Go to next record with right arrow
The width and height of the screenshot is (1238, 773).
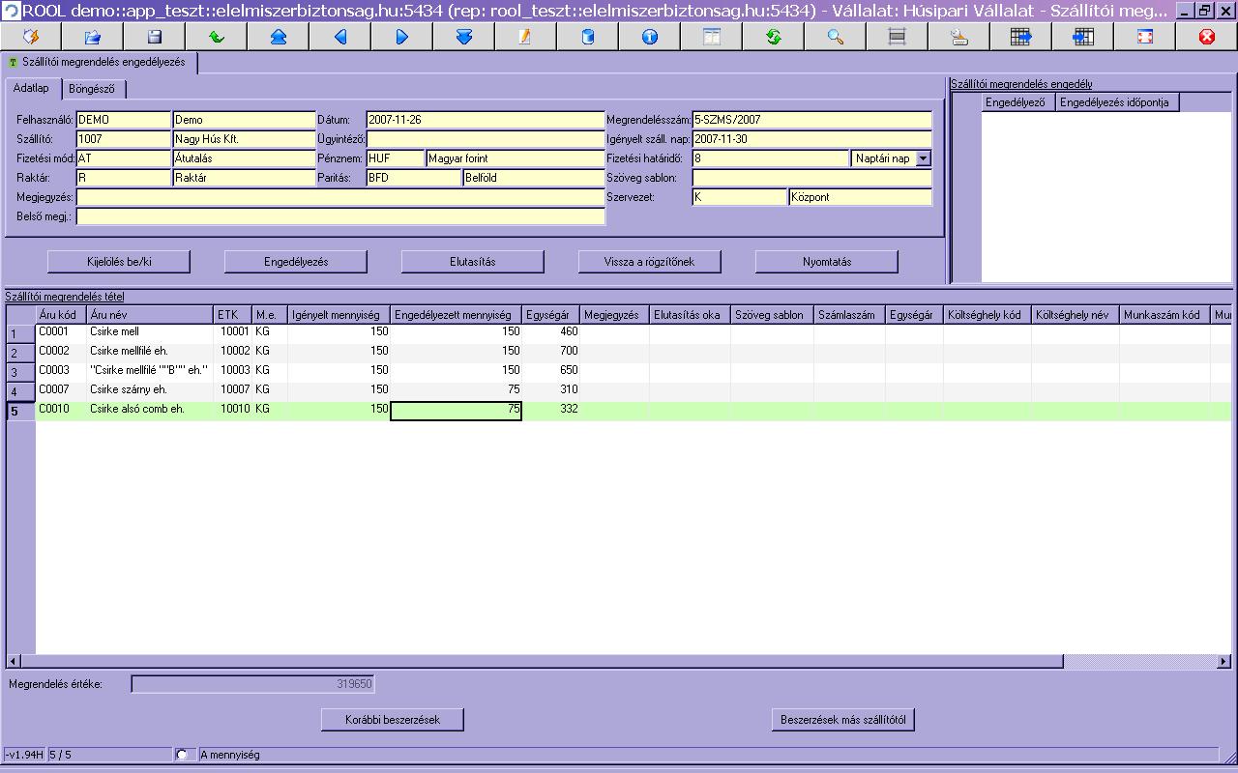click(x=402, y=37)
